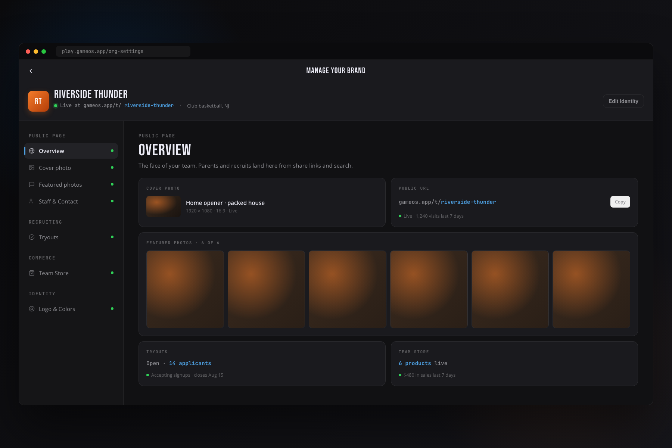The height and width of the screenshot is (448, 672).
Task: Click 'Live · 1,240 visits last 7 days'
Action: pyautogui.click(x=433, y=216)
